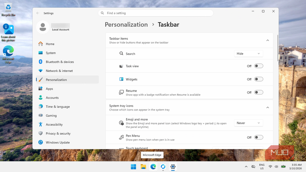This screenshot has width=306, height=172.
Task: Launch Microsoft Edge from the taskbar
Action: [153, 167]
